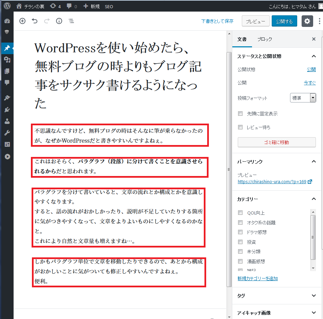The height and width of the screenshot is (319, 323).
Task: Click 新規カテゴリーを追加 link
Action: point(257,278)
